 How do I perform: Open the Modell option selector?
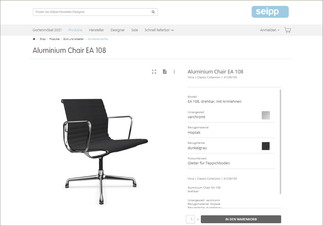(x=231, y=99)
